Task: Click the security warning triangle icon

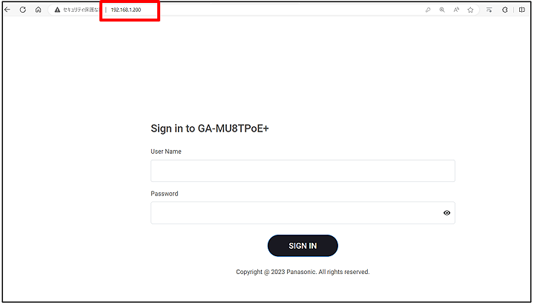Action: pos(57,10)
